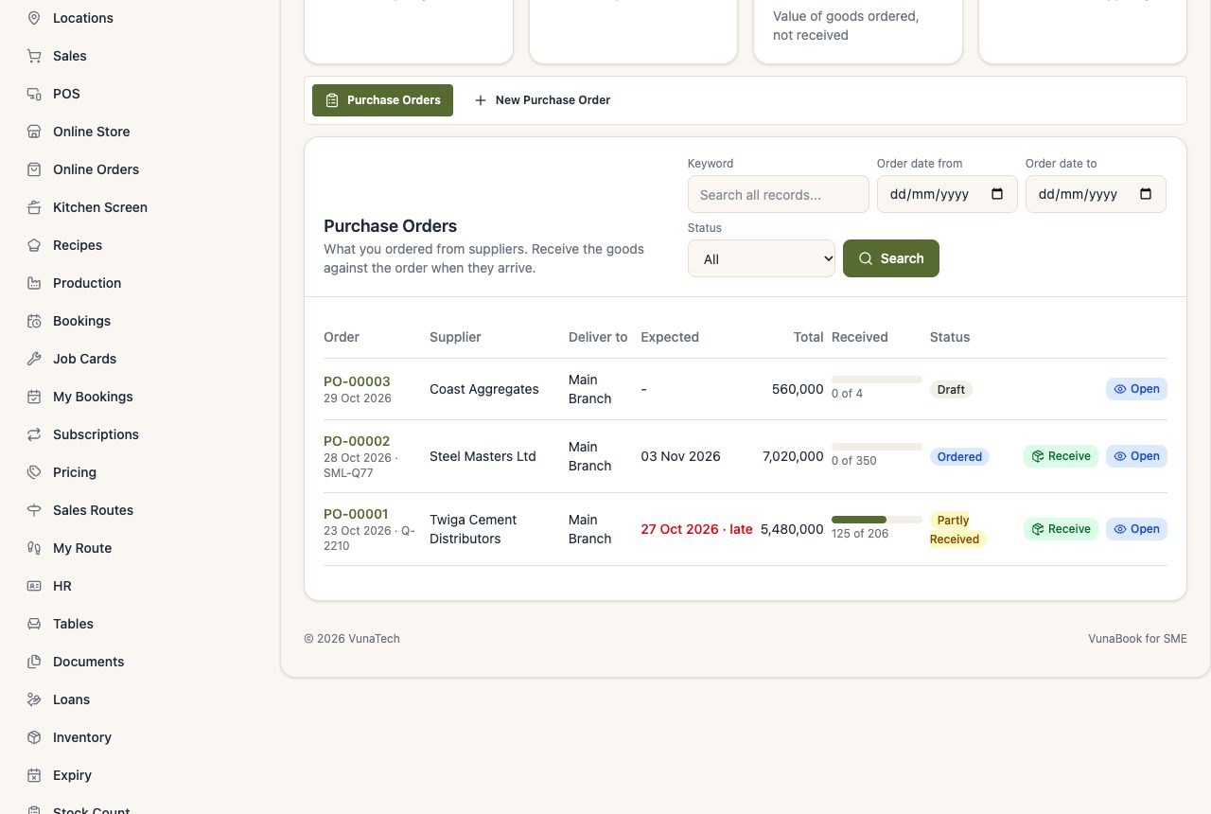Click the POS terminal icon
The height and width of the screenshot is (814, 1211).
tap(34, 94)
